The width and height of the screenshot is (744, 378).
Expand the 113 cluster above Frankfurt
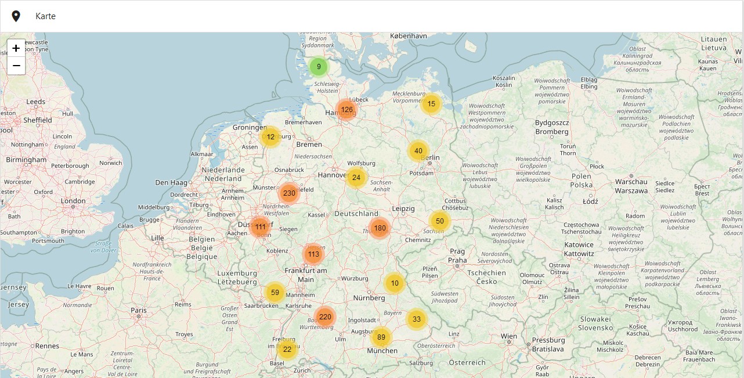click(x=313, y=254)
